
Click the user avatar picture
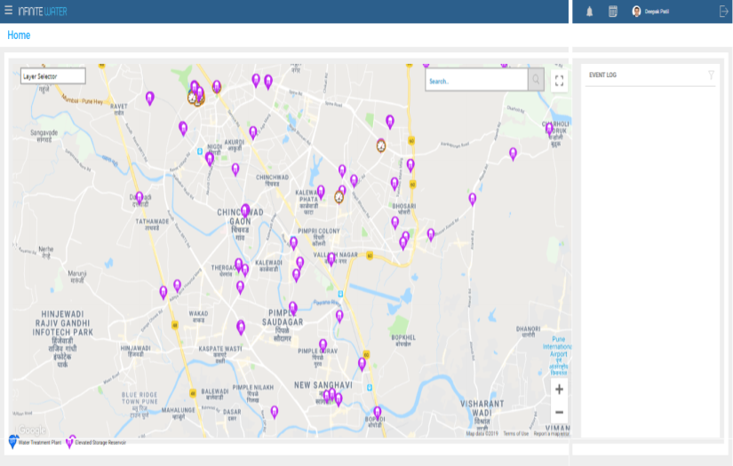click(636, 12)
